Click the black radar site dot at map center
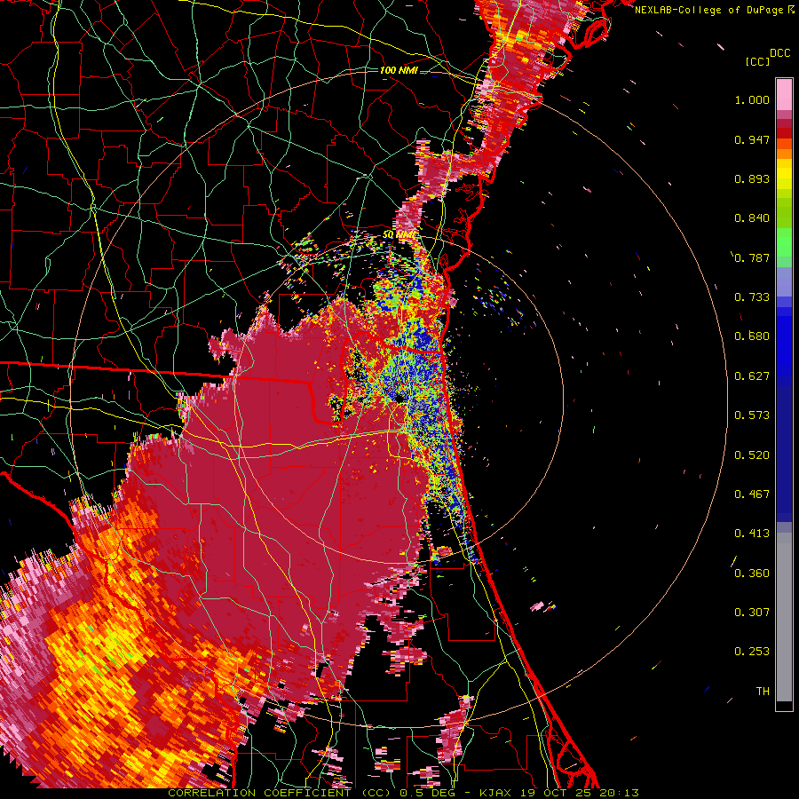 [399, 398]
